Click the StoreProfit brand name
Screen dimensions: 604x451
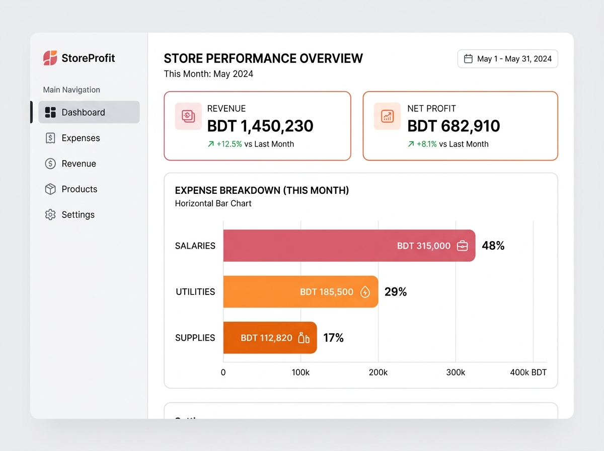pyautogui.click(x=88, y=58)
